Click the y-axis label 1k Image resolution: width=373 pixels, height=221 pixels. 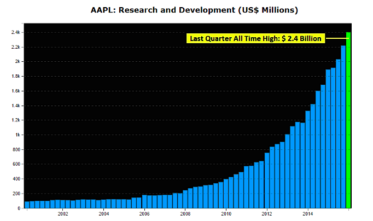pos(18,135)
